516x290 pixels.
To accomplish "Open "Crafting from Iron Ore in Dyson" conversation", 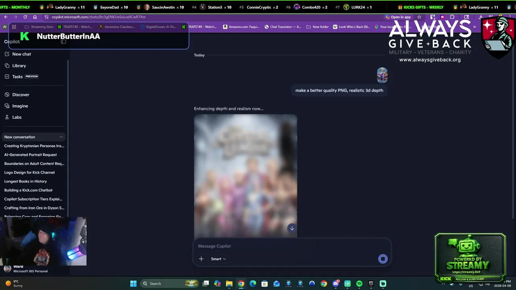I will pos(34,208).
